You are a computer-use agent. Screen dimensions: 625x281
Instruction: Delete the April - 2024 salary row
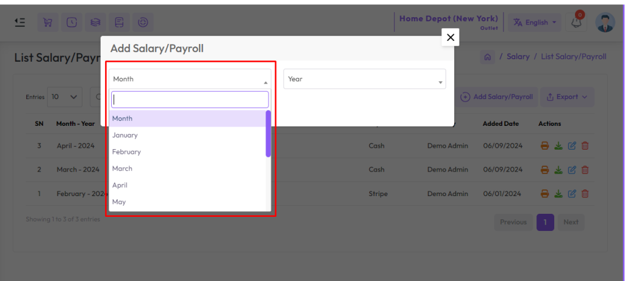click(585, 145)
